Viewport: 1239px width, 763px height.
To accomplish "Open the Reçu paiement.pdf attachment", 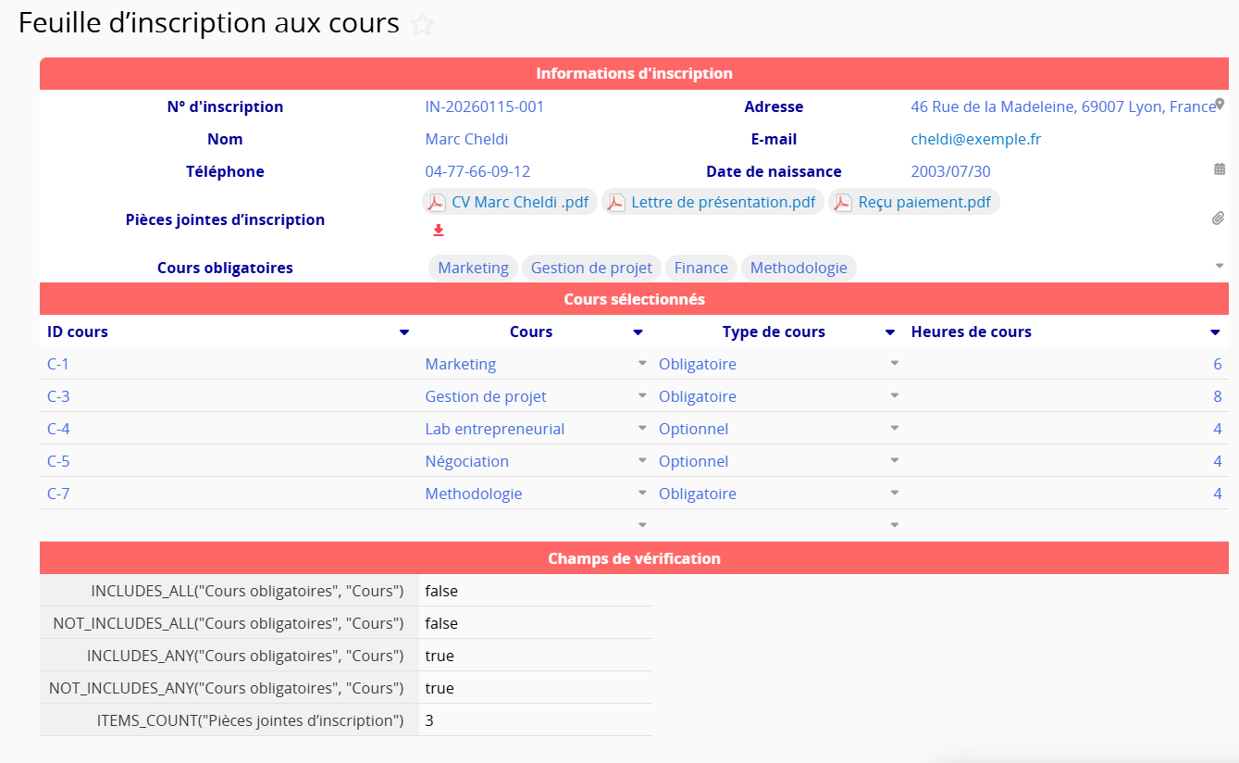I will [923, 203].
